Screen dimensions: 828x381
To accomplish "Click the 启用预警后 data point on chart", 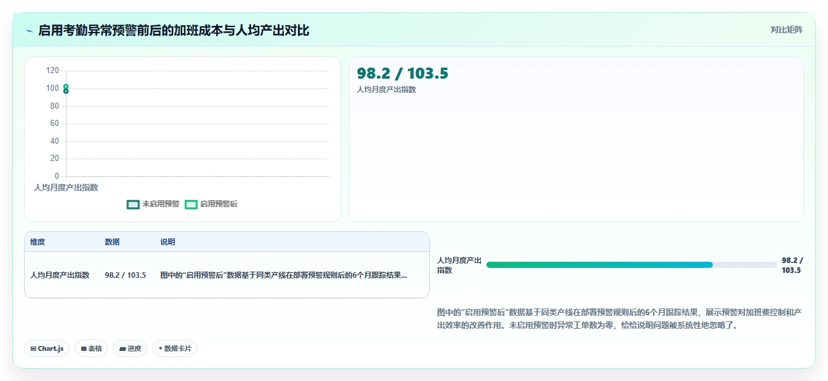I will click(66, 87).
